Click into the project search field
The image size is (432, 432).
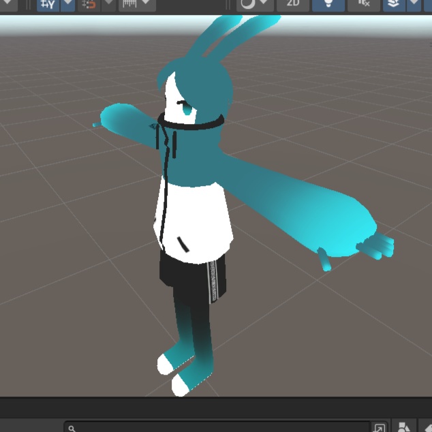point(217,427)
